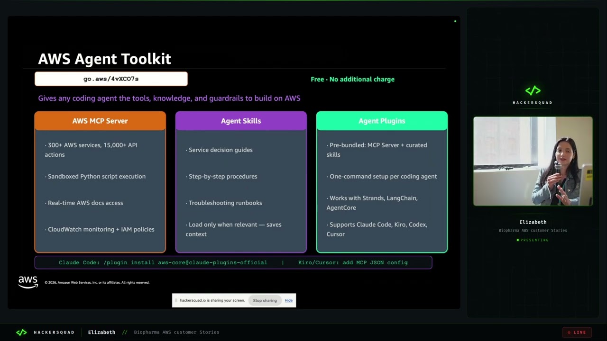Click the Claude Code plugin install command
Image resolution: width=607 pixels, height=341 pixels.
[163, 262]
